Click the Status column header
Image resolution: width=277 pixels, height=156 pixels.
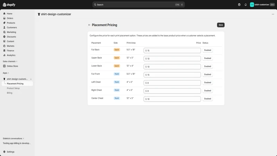tap(205, 43)
